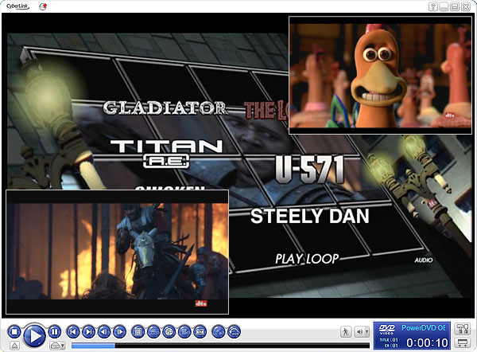Stop DVD playback with the stop button
The image size is (477, 352).
click(14, 331)
